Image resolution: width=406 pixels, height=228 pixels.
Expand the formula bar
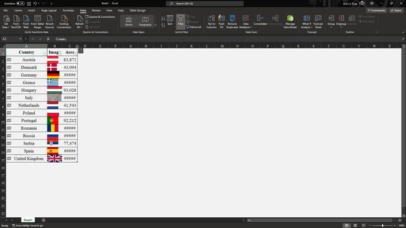point(403,39)
